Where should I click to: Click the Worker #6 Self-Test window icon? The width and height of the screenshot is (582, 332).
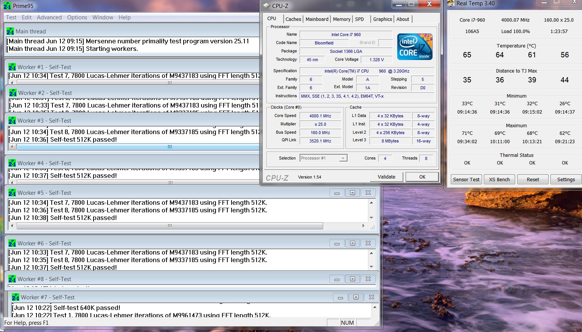[x=12, y=243]
